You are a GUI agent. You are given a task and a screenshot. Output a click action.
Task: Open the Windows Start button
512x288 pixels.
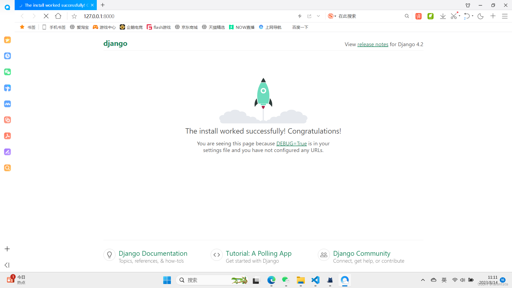pos(167,280)
